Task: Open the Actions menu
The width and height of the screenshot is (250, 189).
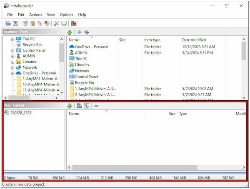Action: coord(35,15)
